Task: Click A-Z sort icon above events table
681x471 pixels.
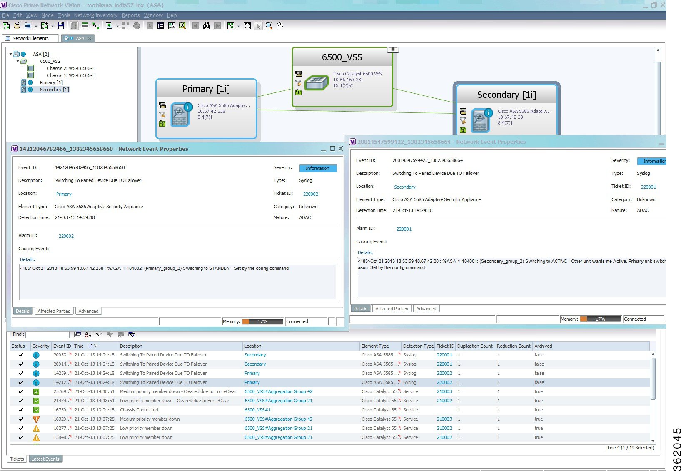Action: [88, 334]
